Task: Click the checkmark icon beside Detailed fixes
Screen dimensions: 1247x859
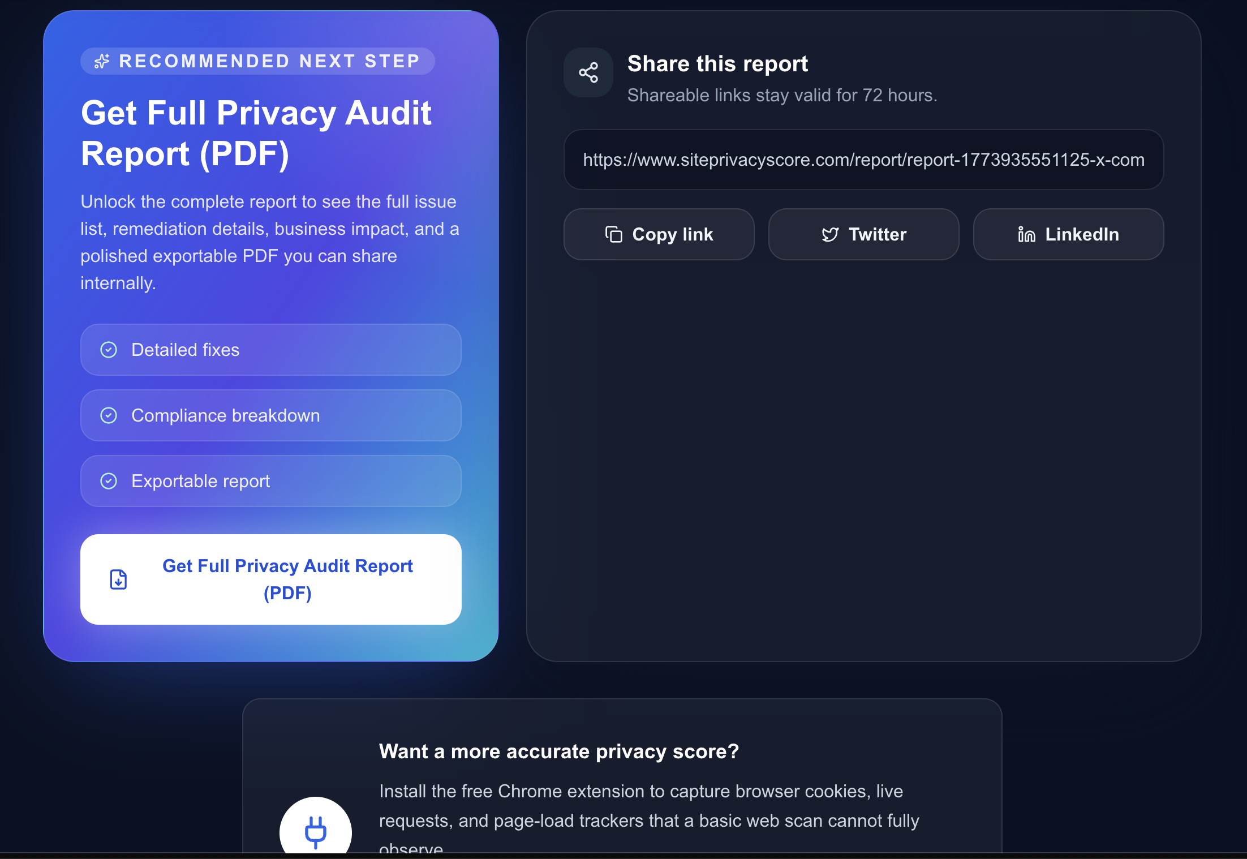Action: (109, 350)
